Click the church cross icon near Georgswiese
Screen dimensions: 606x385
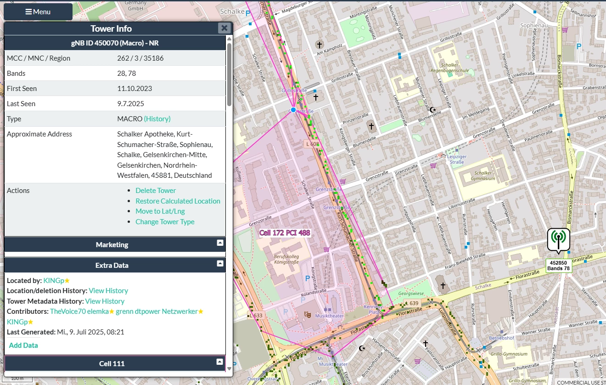pos(443,285)
